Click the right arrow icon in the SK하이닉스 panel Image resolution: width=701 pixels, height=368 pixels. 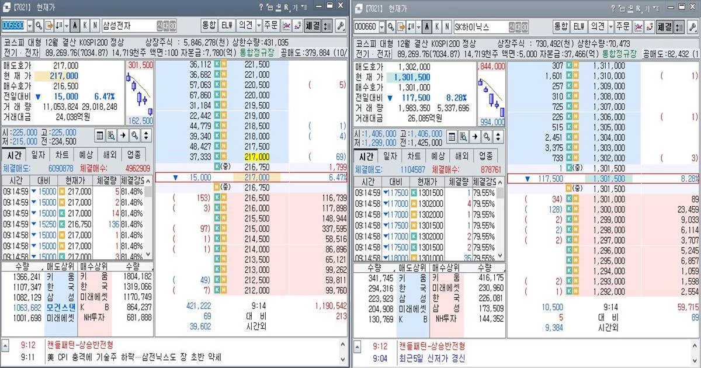coord(475,136)
